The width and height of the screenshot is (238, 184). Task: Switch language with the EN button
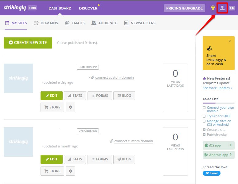pos(232,8)
